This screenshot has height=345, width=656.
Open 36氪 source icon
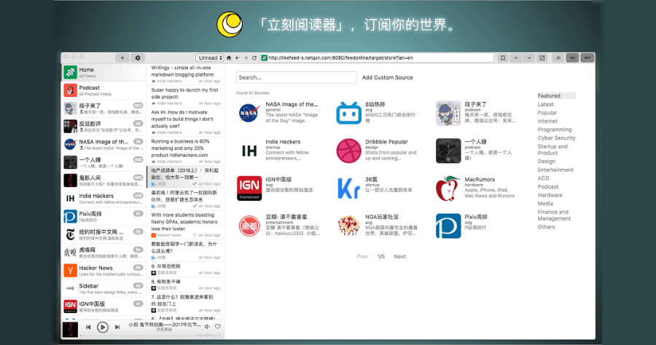pos(348,189)
